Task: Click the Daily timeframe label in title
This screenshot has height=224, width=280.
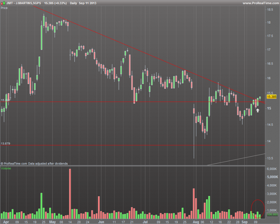Action: (x=73, y=3)
